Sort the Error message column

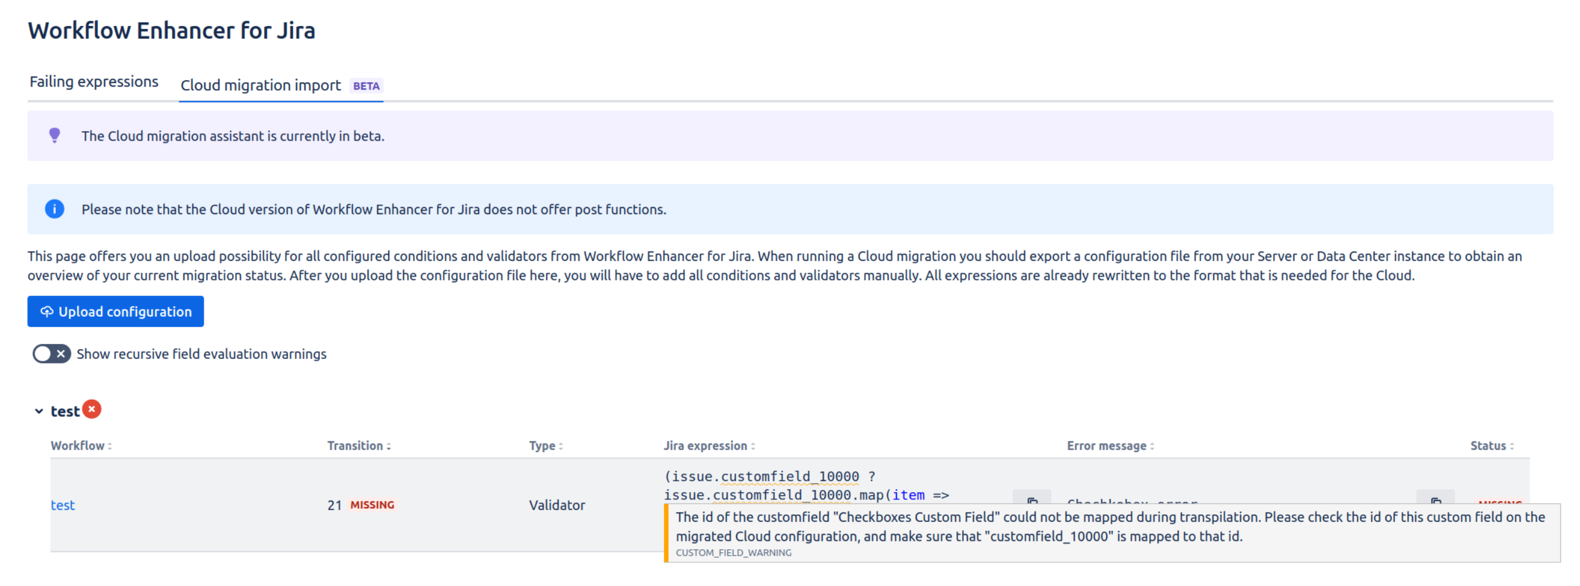pos(1153,445)
